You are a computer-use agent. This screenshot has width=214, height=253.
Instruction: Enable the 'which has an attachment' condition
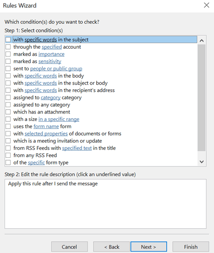[x=8, y=112]
